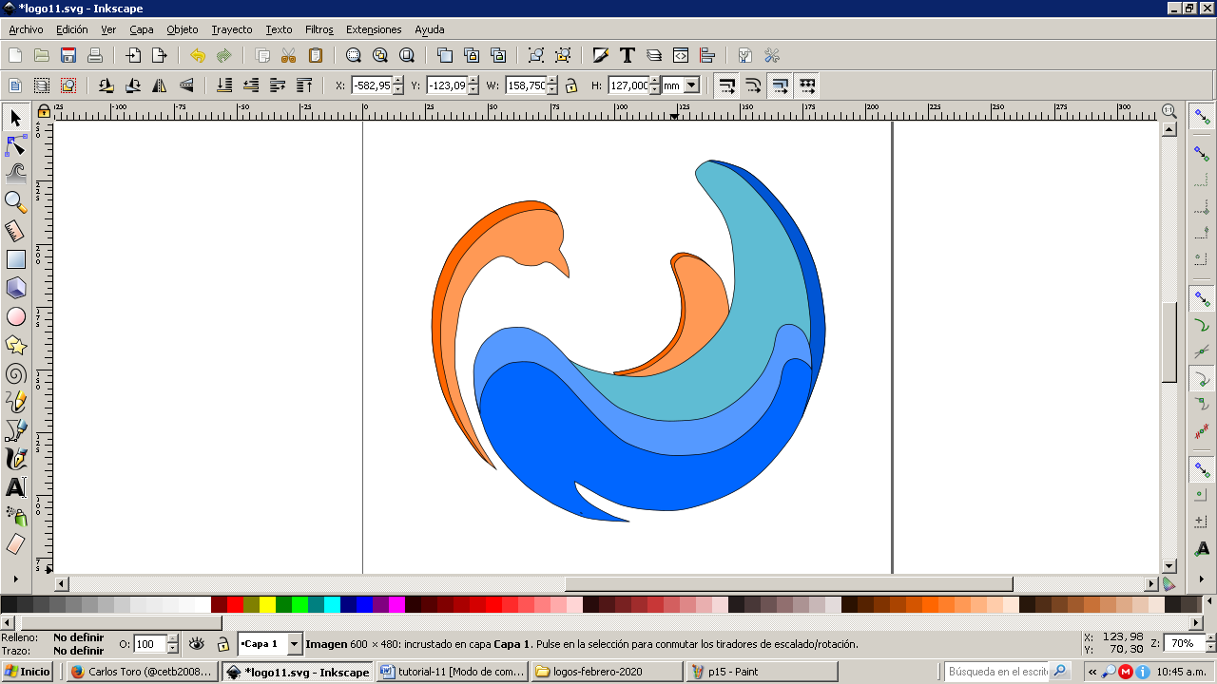Toggle width and height ratio lock
1217x684 pixels.
point(570,85)
